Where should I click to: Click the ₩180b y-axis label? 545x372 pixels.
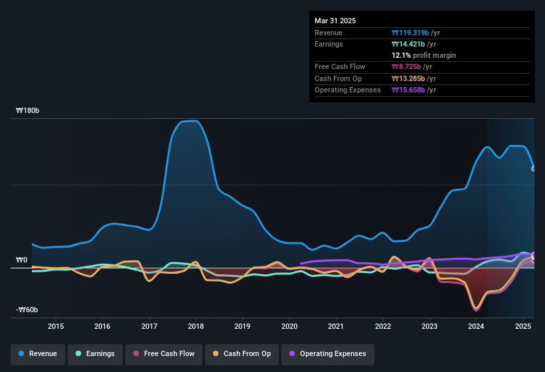(27, 110)
